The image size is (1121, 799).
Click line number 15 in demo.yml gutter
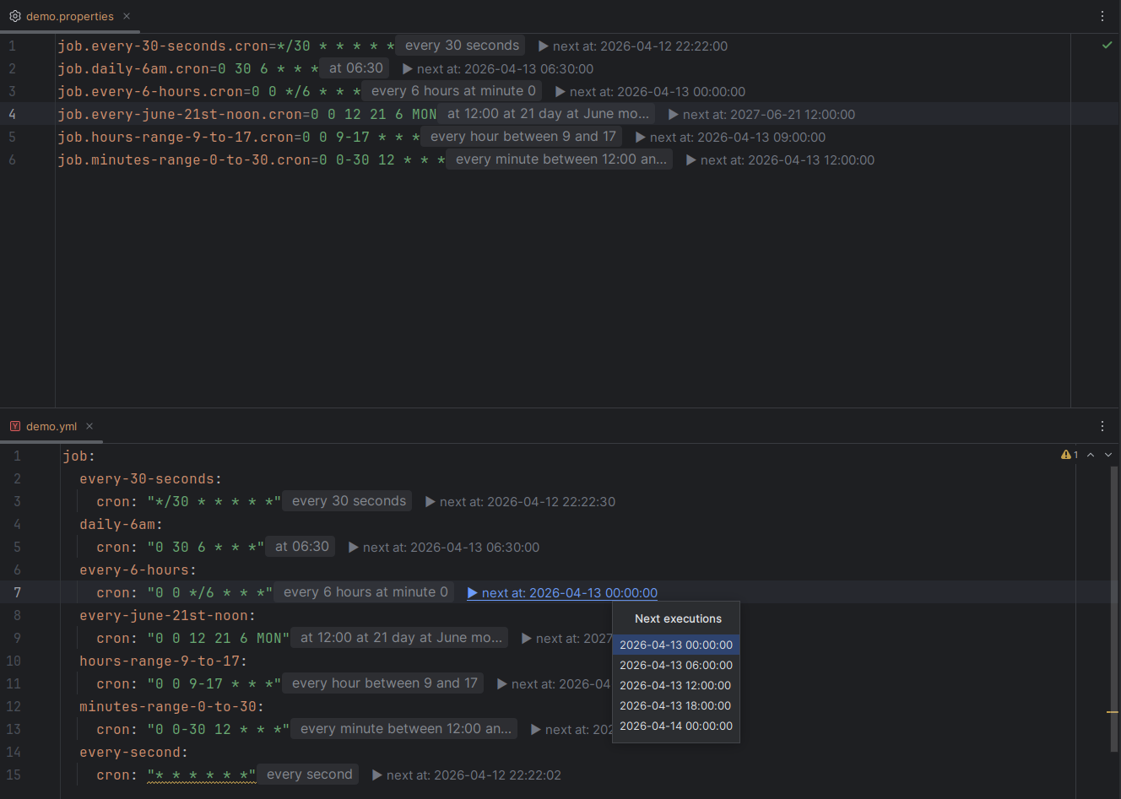point(14,775)
